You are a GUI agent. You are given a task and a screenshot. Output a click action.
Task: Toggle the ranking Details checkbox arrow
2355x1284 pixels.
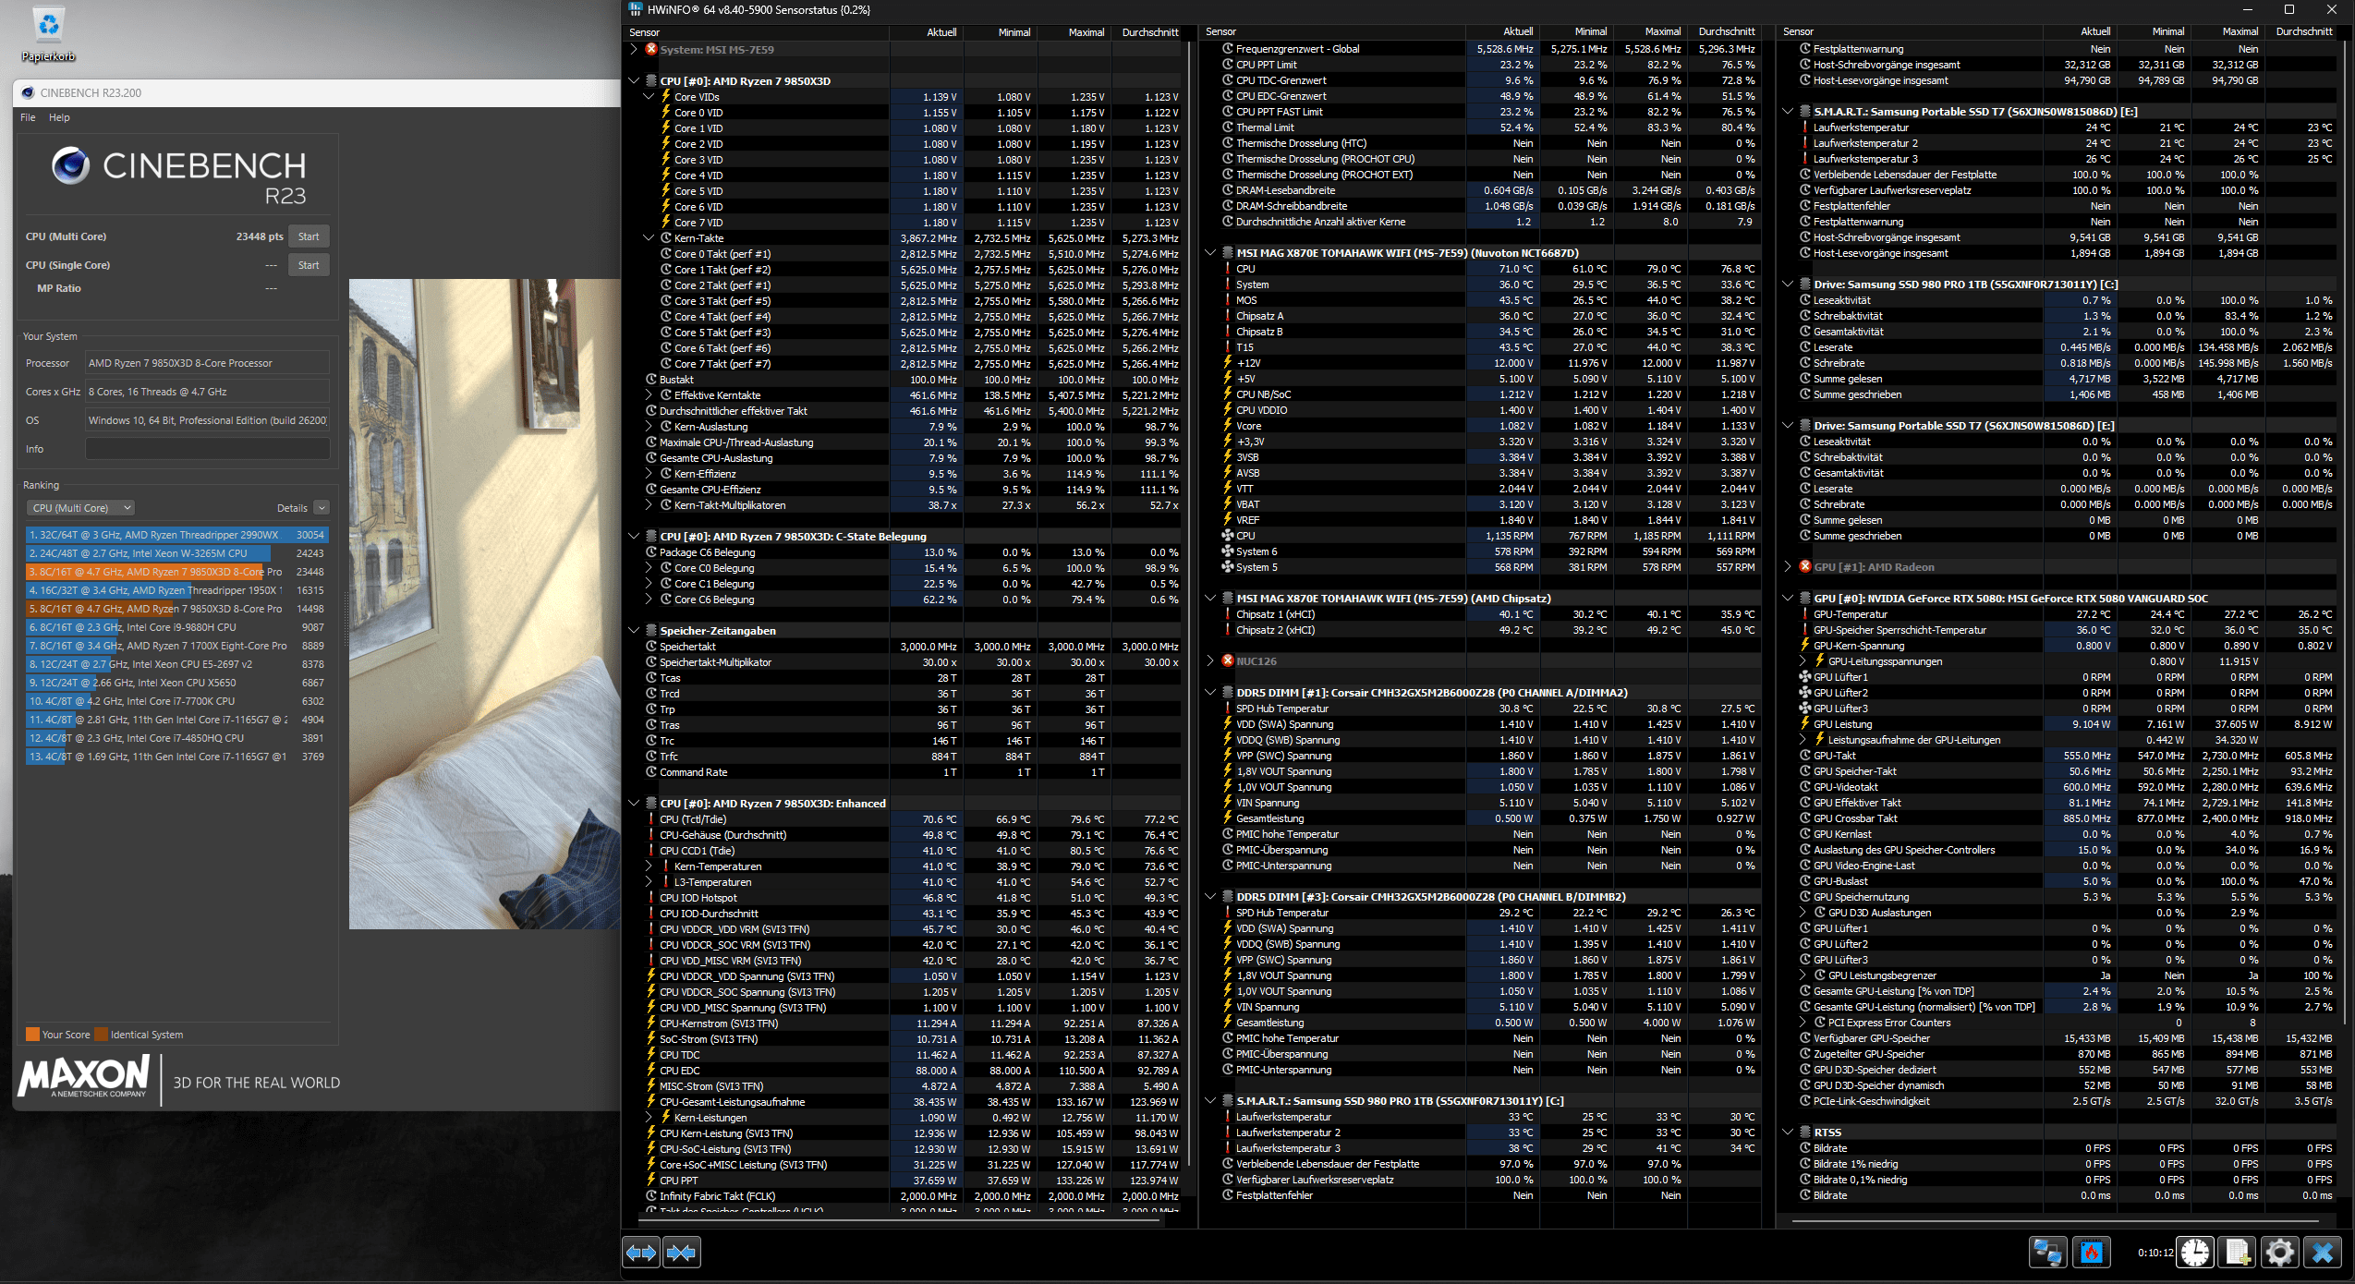322,508
